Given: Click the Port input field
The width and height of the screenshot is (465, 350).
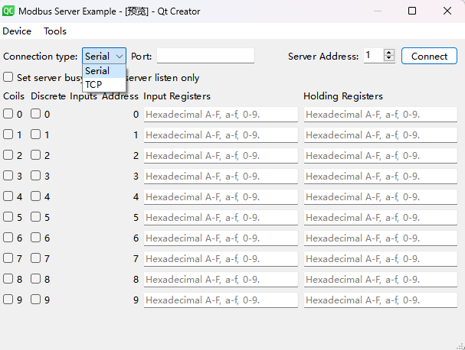Looking at the screenshot, I should [x=205, y=56].
